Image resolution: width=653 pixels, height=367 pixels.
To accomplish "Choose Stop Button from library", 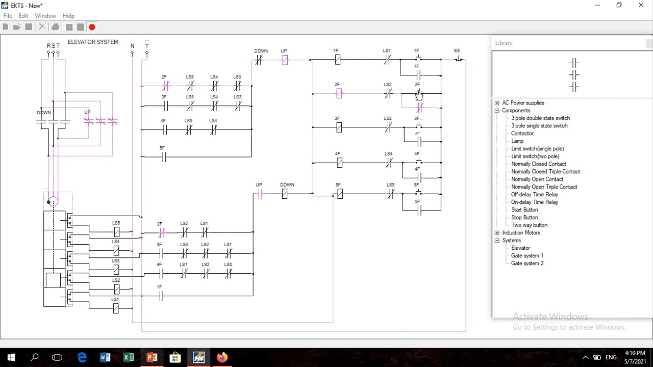I will click(x=524, y=218).
